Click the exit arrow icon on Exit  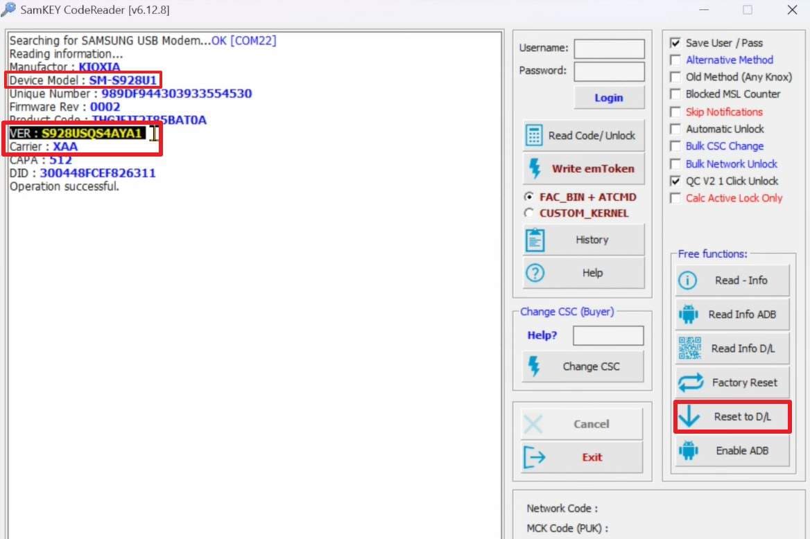[534, 457]
